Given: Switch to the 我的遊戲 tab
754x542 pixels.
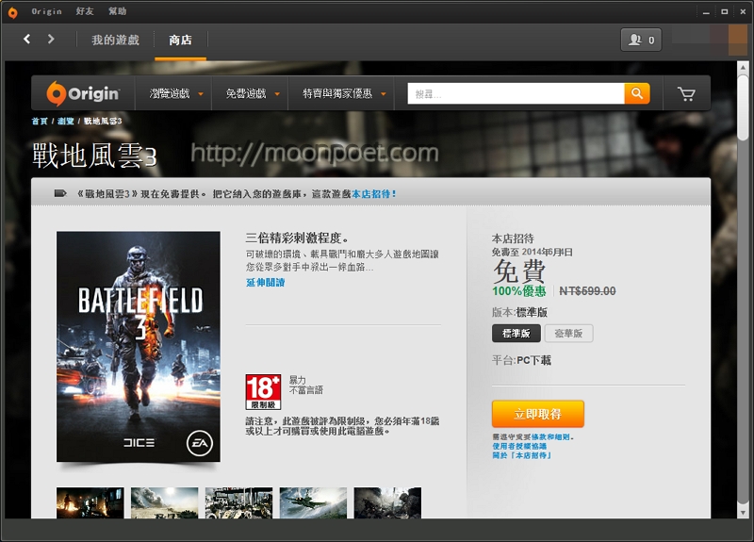Looking at the screenshot, I should [x=115, y=40].
